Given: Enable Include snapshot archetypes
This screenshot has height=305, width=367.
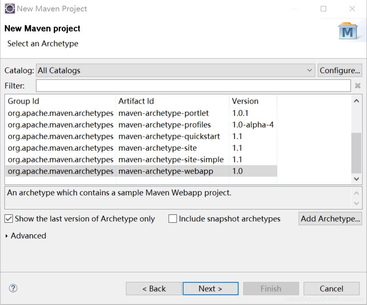Looking at the screenshot, I should tap(173, 219).
